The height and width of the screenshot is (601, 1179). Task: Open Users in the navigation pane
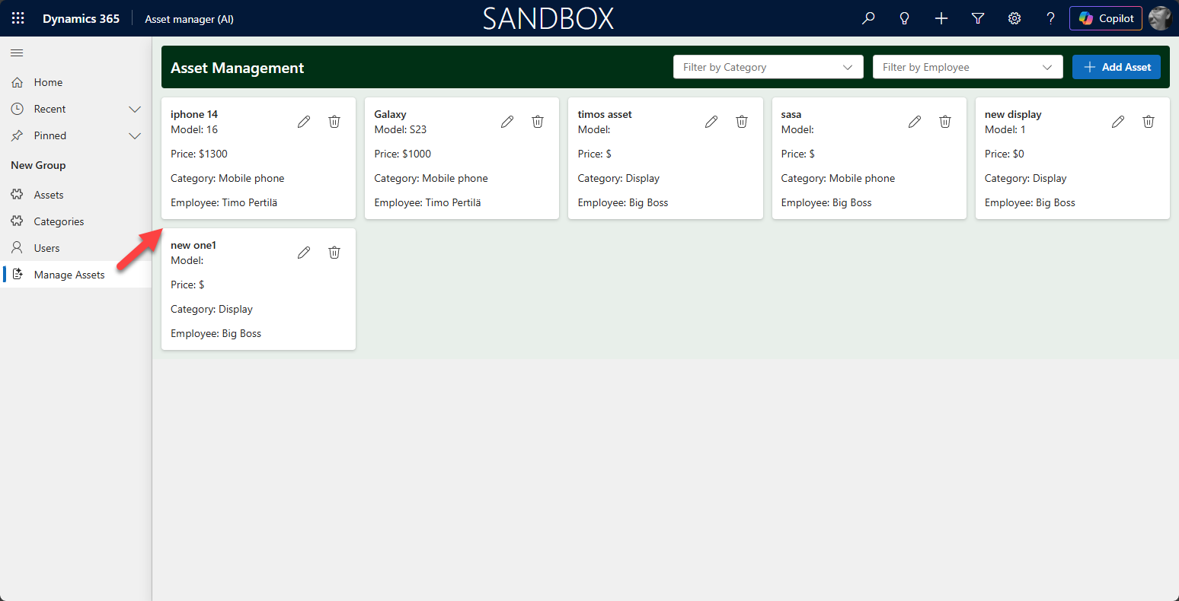coord(46,248)
